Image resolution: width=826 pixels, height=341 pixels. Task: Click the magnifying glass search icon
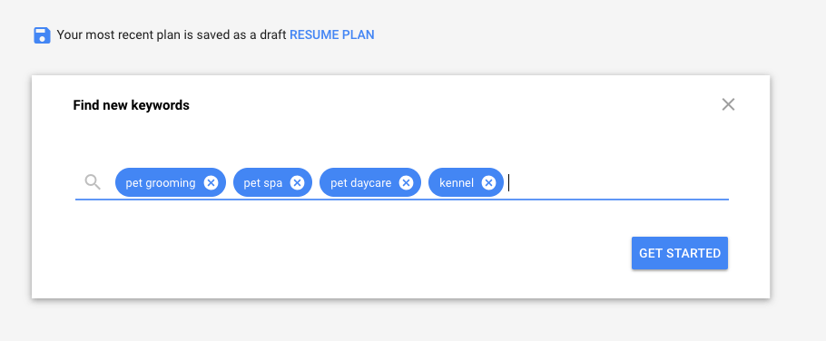pyautogui.click(x=93, y=182)
